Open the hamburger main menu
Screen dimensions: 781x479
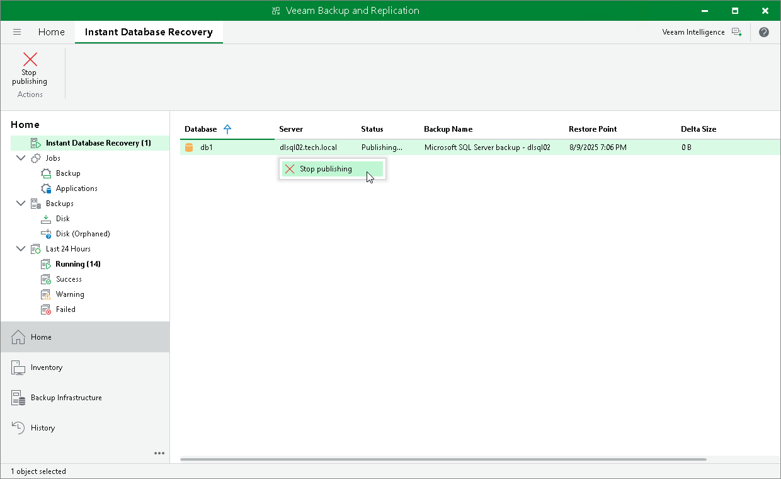[x=17, y=32]
